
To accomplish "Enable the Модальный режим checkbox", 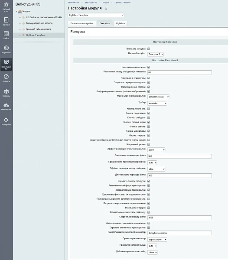I will (149, 144).
